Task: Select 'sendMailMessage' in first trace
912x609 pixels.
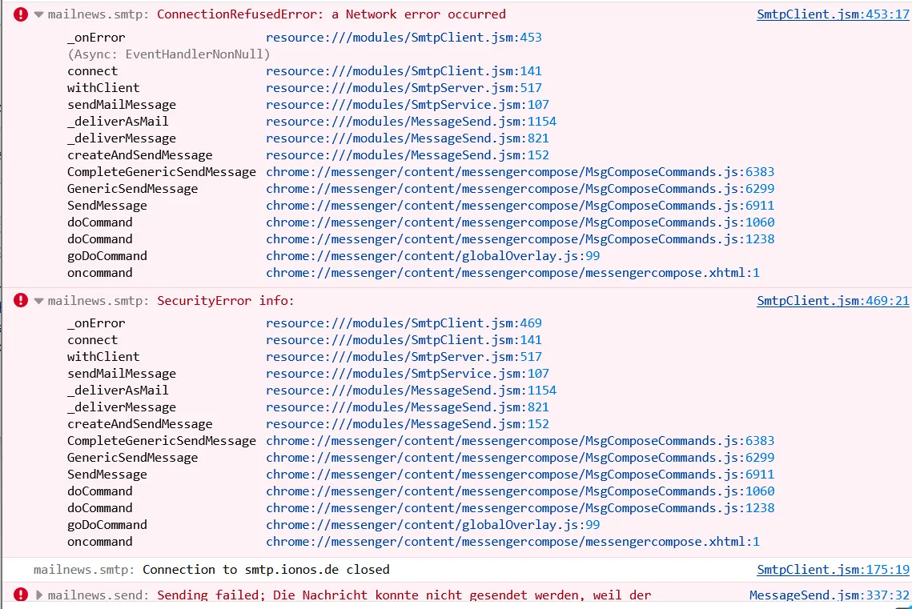Action: pyautogui.click(x=122, y=105)
